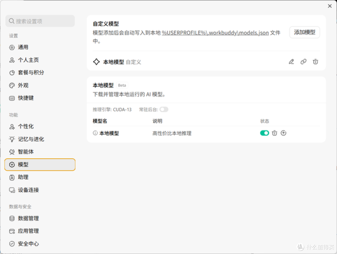Edit the 本地模型 custom model entry
The width and height of the screenshot is (337, 254).
(291, 62)
